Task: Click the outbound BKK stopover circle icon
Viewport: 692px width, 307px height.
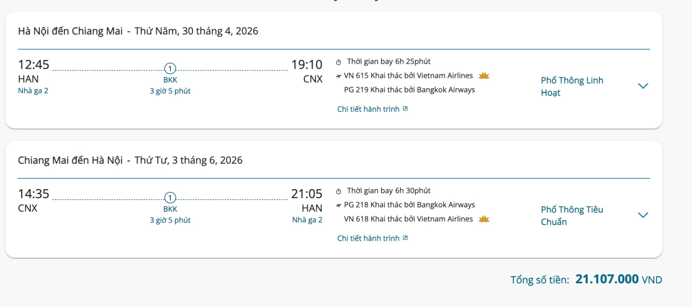Action: (x=170, y=69)
